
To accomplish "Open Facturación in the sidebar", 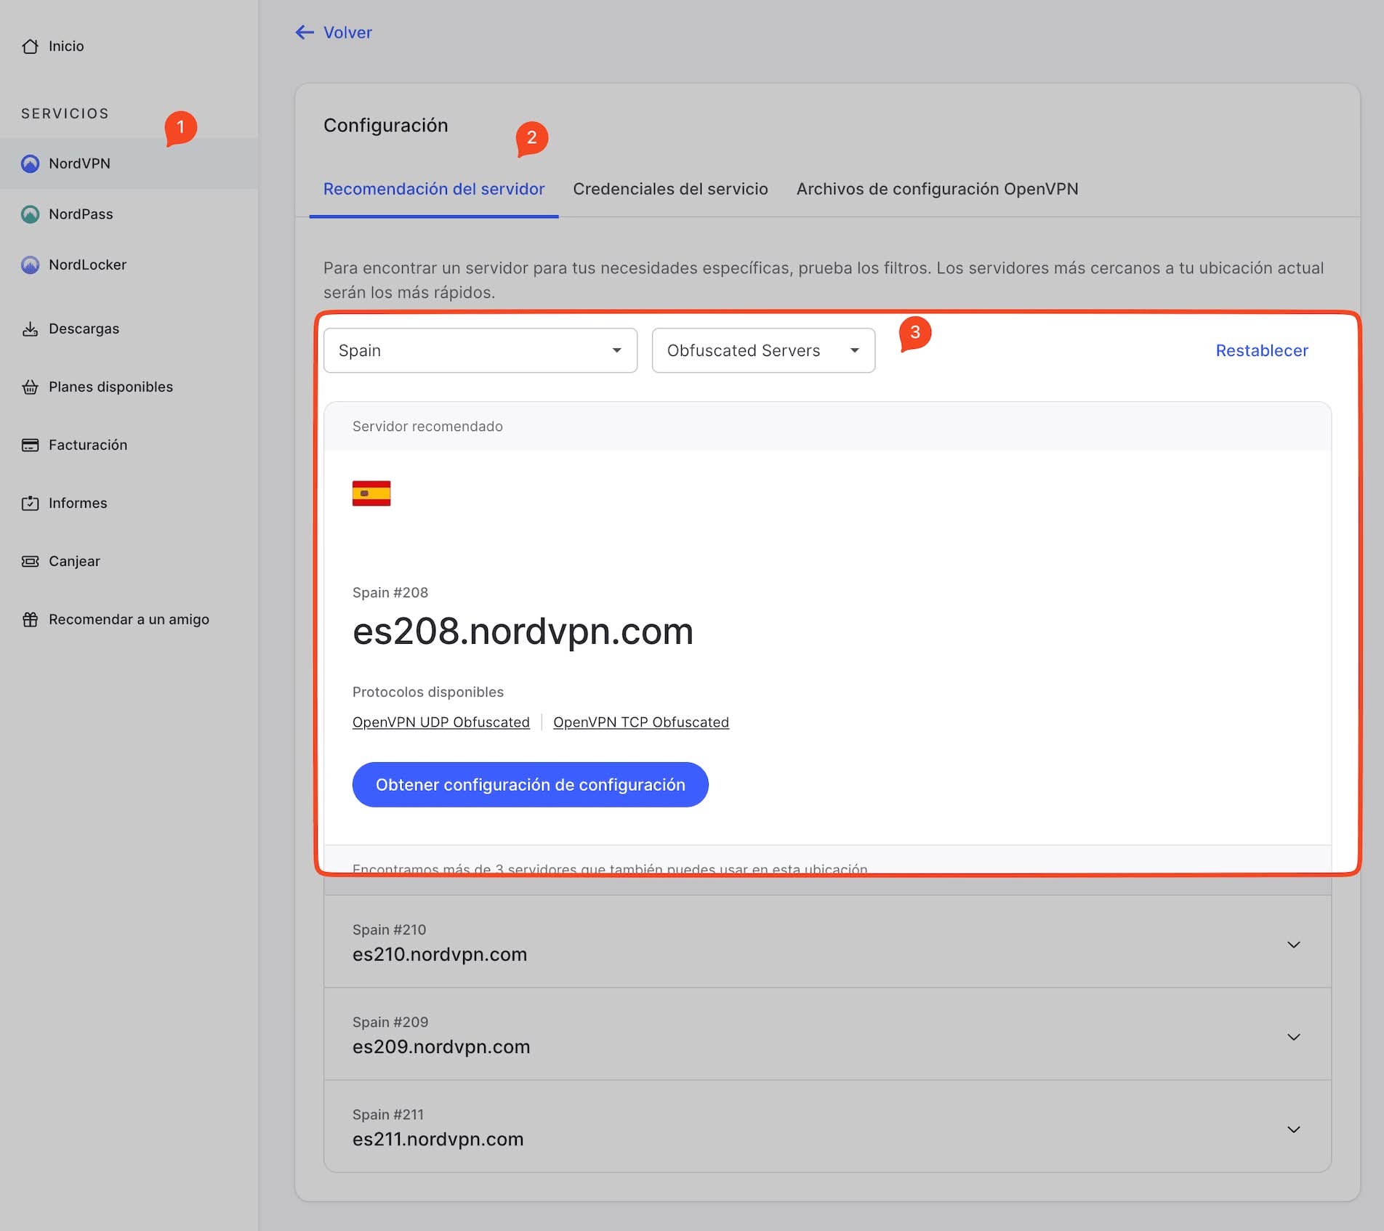I will 88,445.
